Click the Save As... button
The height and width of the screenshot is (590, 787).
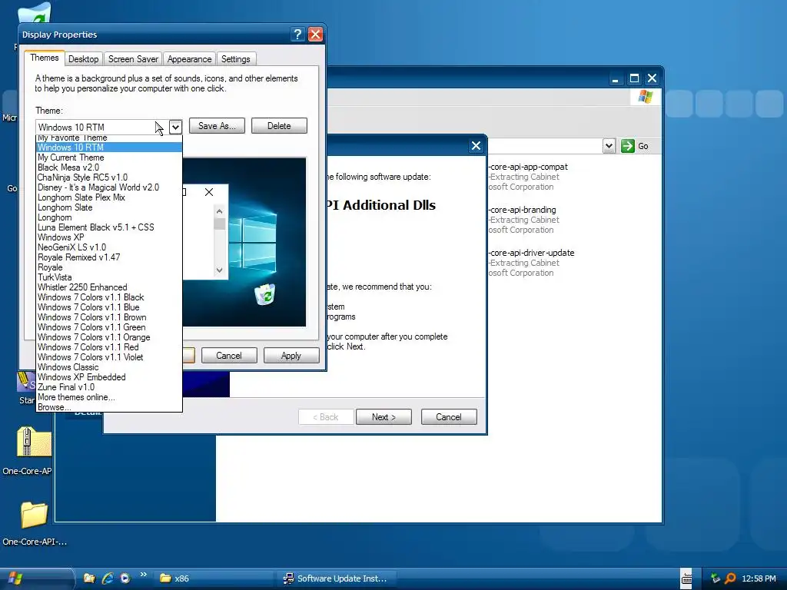217,126
